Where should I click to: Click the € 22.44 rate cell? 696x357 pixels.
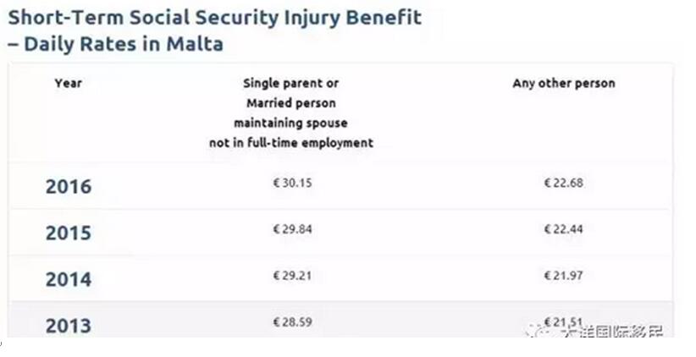click(564, 229)
